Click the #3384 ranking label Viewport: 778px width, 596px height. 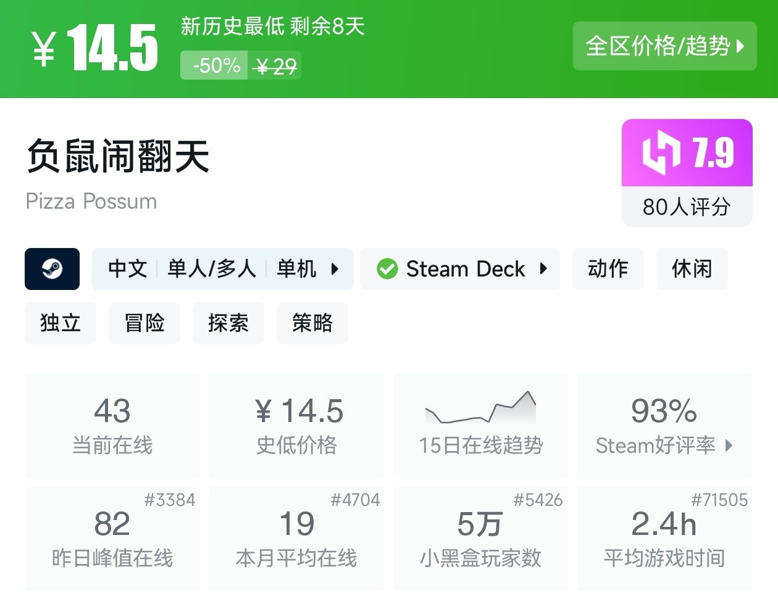pyautogui.click(x=170, y=500)
